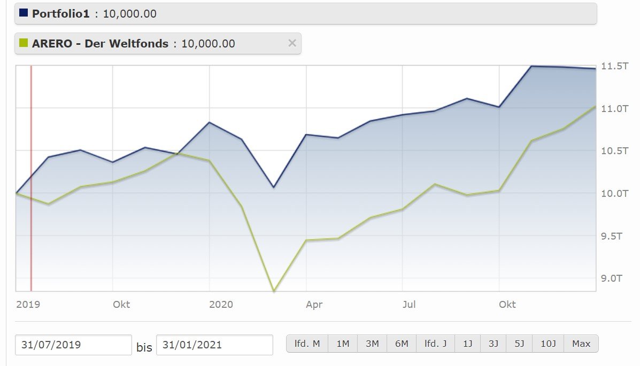
Task: Click the blue line's peak after Okt 2020
Action: click(531, 66)
